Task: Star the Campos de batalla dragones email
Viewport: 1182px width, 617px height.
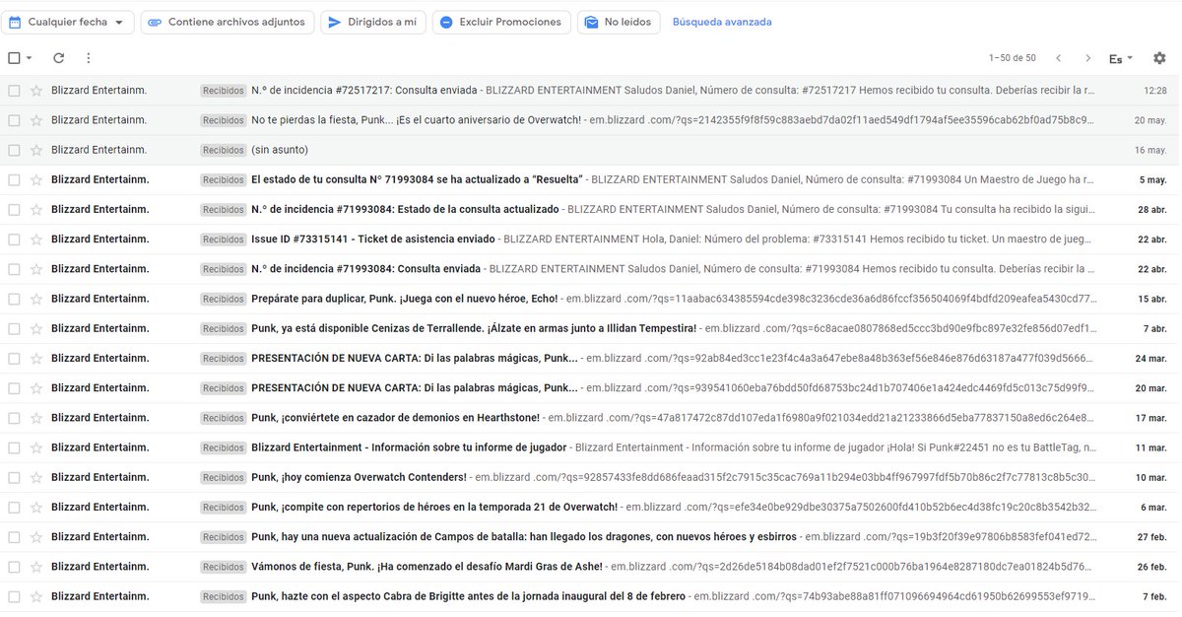Action: (36, 537)
